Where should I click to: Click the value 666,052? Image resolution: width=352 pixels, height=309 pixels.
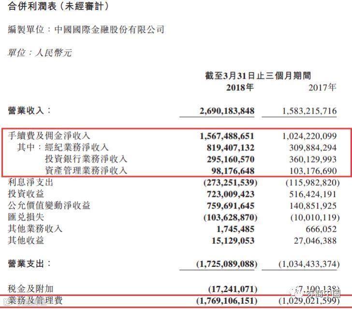point(321,229)
